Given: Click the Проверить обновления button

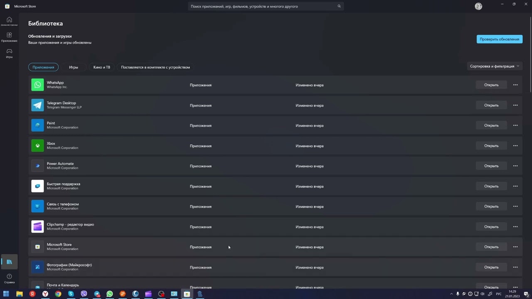Looking at the screenshot, I should click(x=500, y=39).
